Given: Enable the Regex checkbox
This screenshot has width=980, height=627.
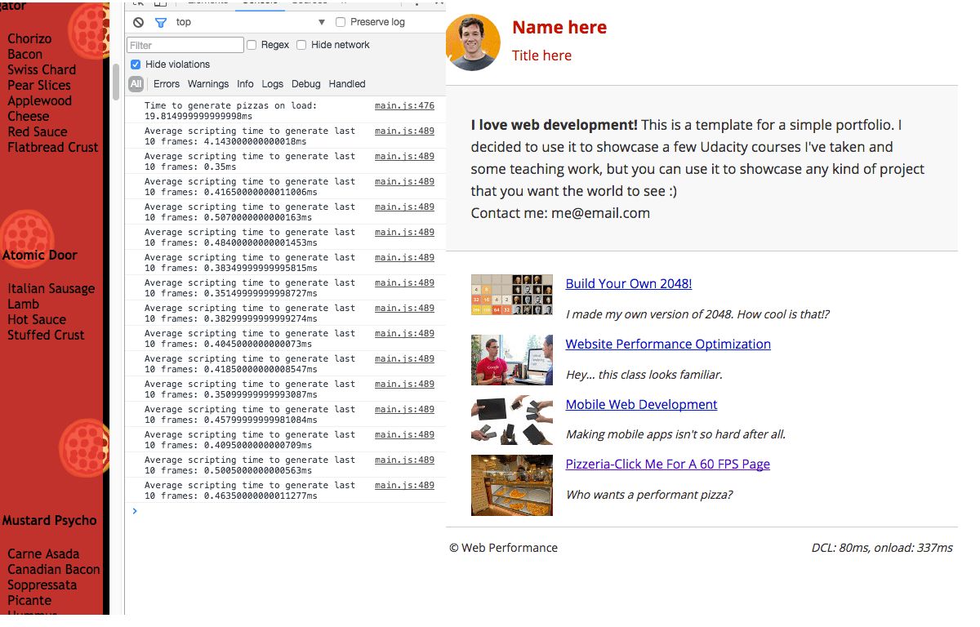Looking at the screenshot, I should tap(252, 45).
